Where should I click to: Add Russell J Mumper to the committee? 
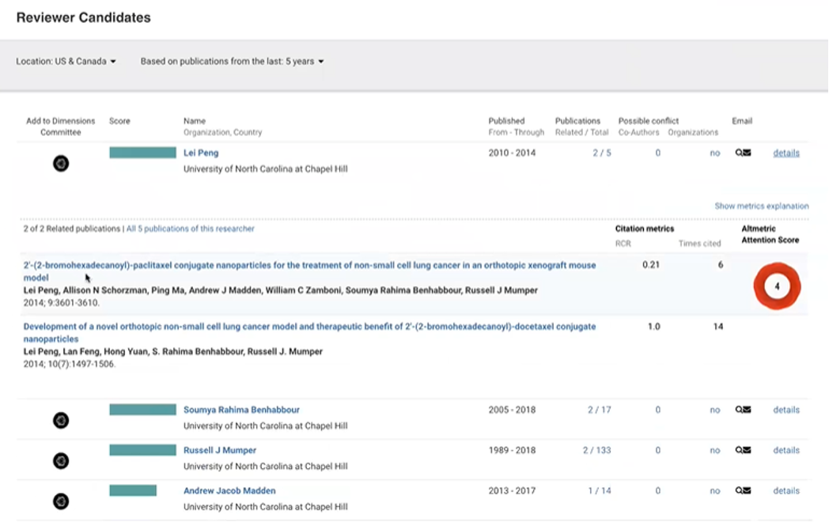[61, 460]
